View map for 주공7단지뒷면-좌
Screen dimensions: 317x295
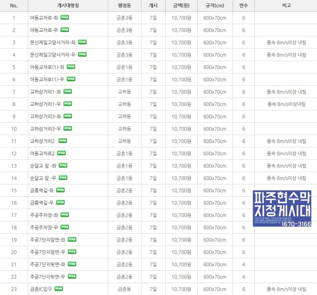[72, 264]
